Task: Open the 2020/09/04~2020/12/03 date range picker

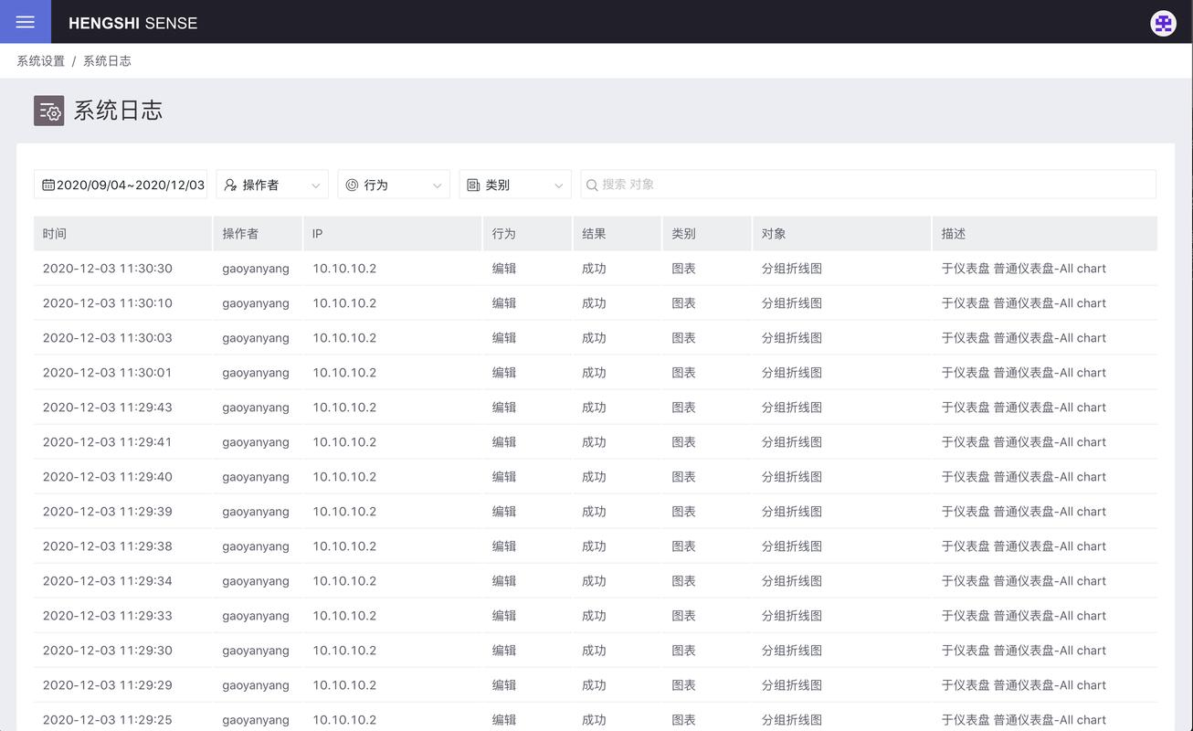Action: pyautogui.click(x=123, y=184)
